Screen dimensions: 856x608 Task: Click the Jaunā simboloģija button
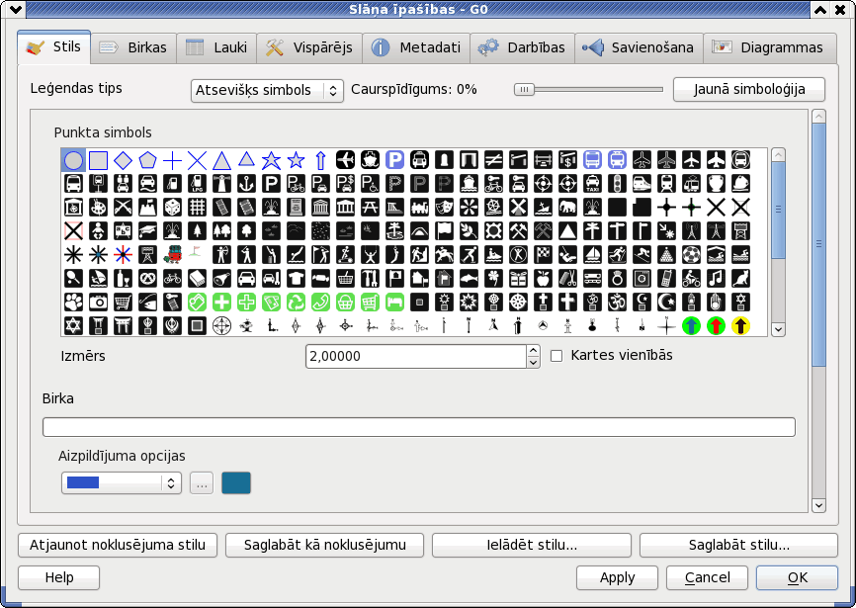[x=749, y=90]
